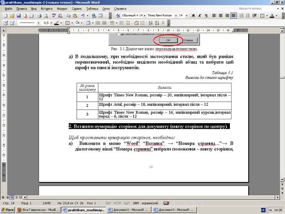Image resolution: width=285 pixels, height=214 pixels.
Task: Toggle the ЗАП macro recording indicator
Action: coord(108,203)
